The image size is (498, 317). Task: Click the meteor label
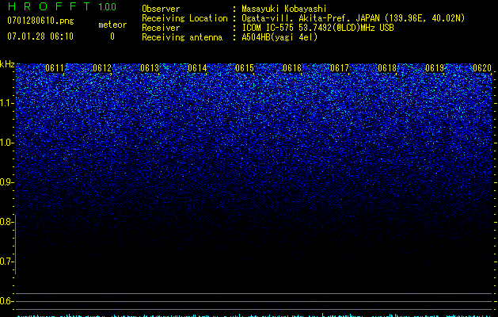click(112, 25)
